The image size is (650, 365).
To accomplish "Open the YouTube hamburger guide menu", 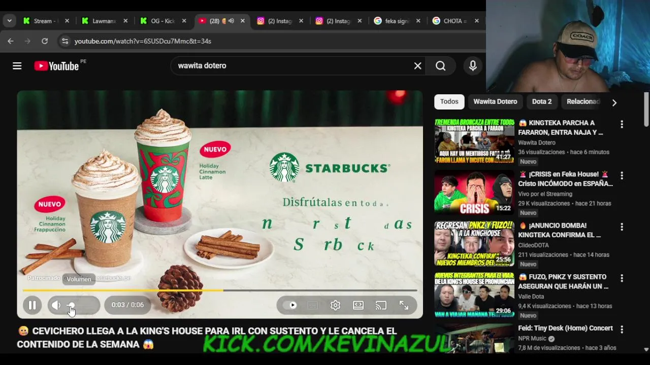I will (17, 66).
